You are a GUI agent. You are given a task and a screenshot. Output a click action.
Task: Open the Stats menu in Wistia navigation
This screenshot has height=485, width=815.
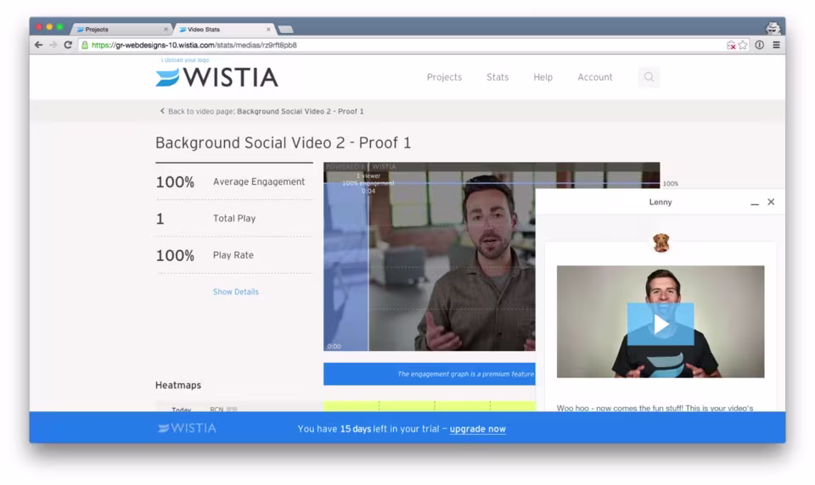pyautogui.click(x=497, y=77)
